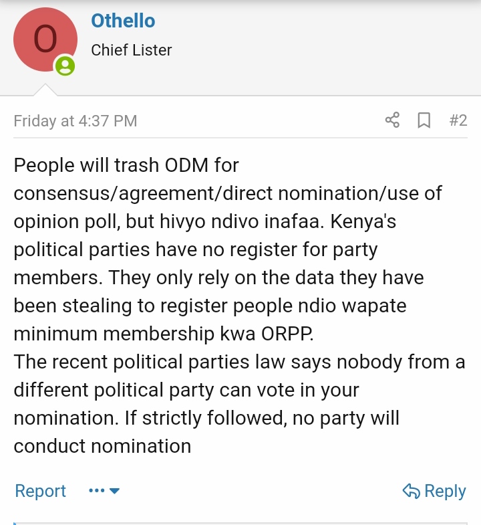This screenshot has height=525, width=481.
Task: Click the three dots more options icon
Action: (97, 491)
